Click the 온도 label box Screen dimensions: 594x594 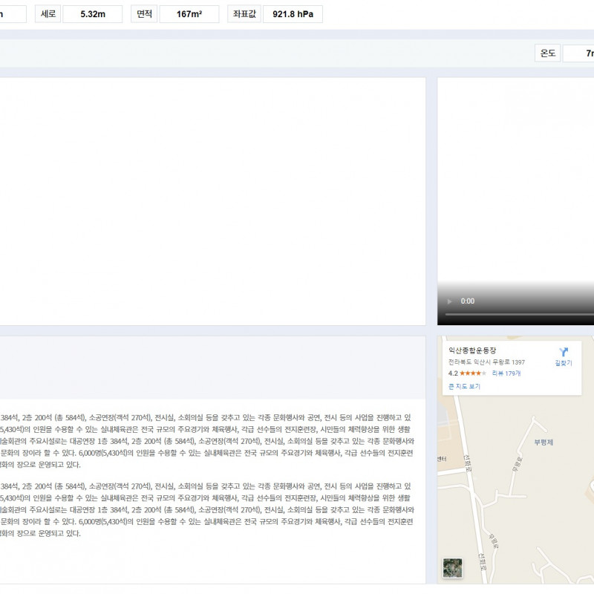click(x=547, y=53)
